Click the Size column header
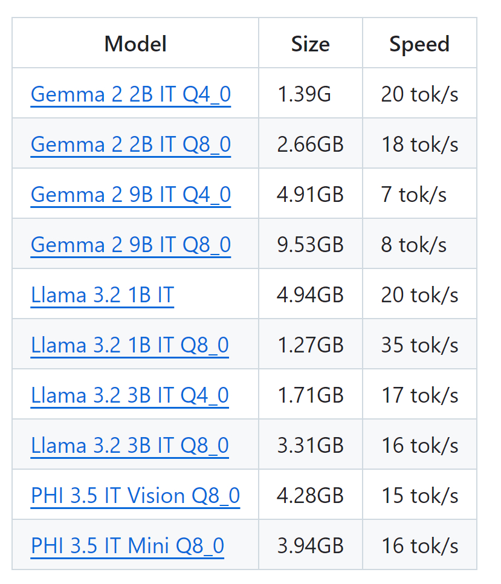Screen dimensions: 501x584 pyautogui.click(x=310, y=44)
